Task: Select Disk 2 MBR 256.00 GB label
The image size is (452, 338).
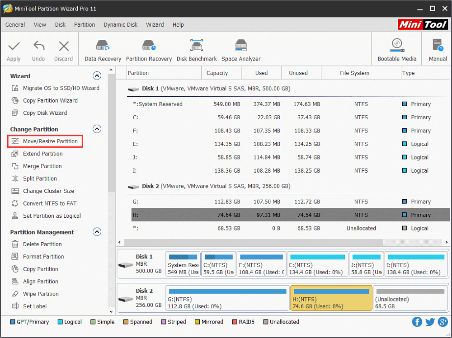Action: click(141, 298)
